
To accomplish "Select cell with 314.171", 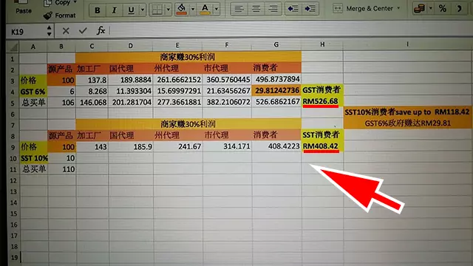I will pyautogui.click(x=228, y=146).
